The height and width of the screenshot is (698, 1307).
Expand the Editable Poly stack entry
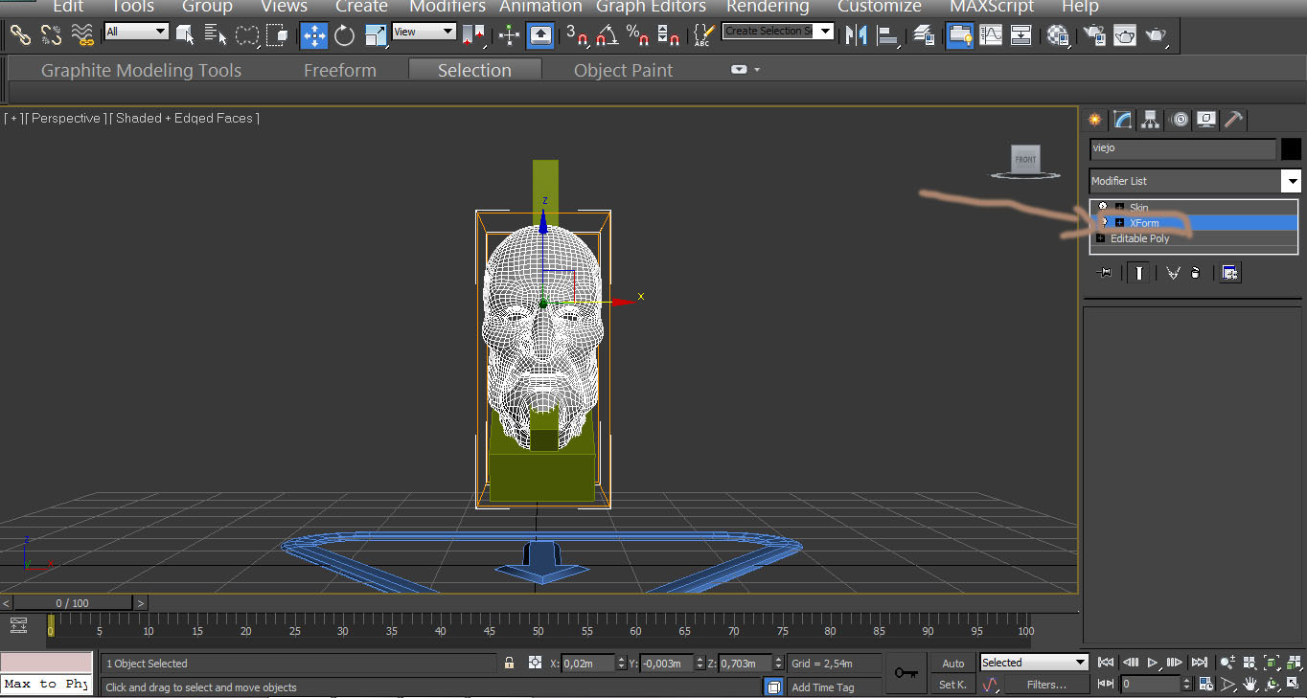click(1100, 238)
